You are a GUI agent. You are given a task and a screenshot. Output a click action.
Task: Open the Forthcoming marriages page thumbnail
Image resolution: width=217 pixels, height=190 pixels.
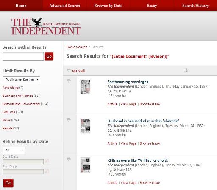(x=85, y=86)
